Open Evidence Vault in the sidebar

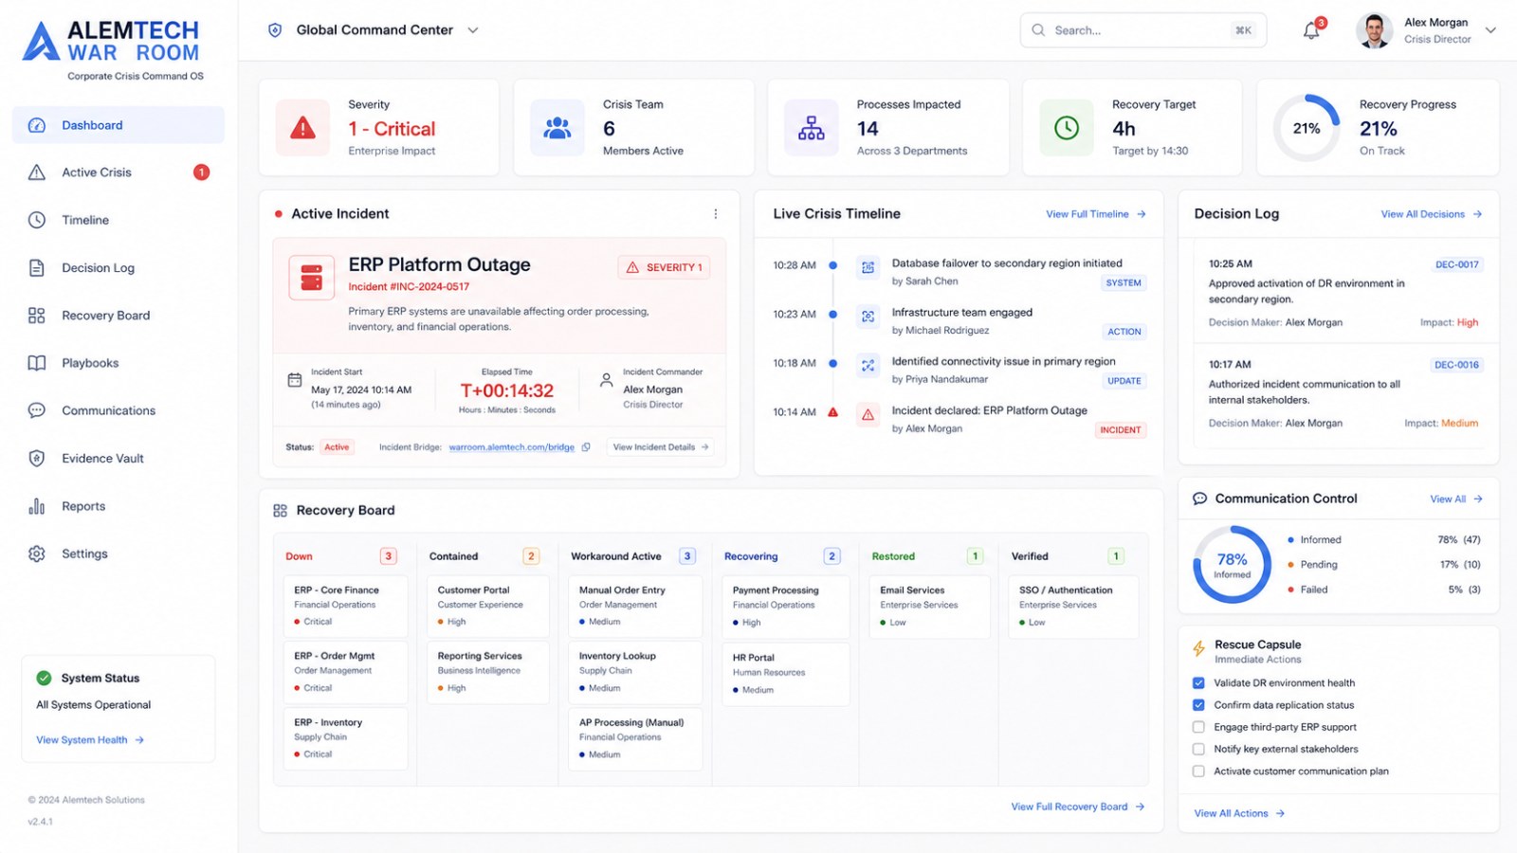coord(119,459)
